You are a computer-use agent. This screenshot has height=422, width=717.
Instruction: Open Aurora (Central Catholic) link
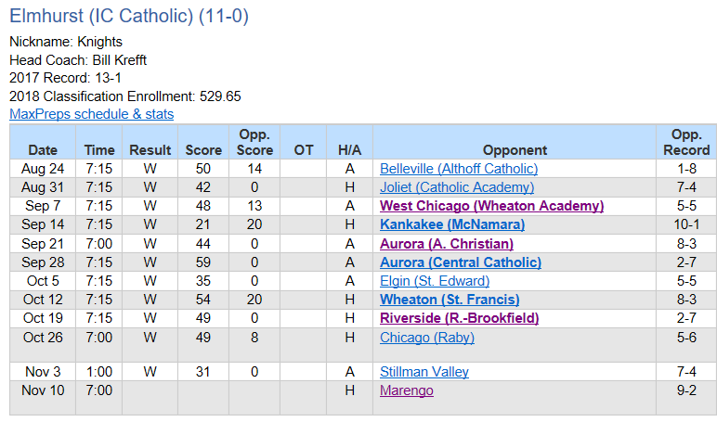[x=461, y=262]
